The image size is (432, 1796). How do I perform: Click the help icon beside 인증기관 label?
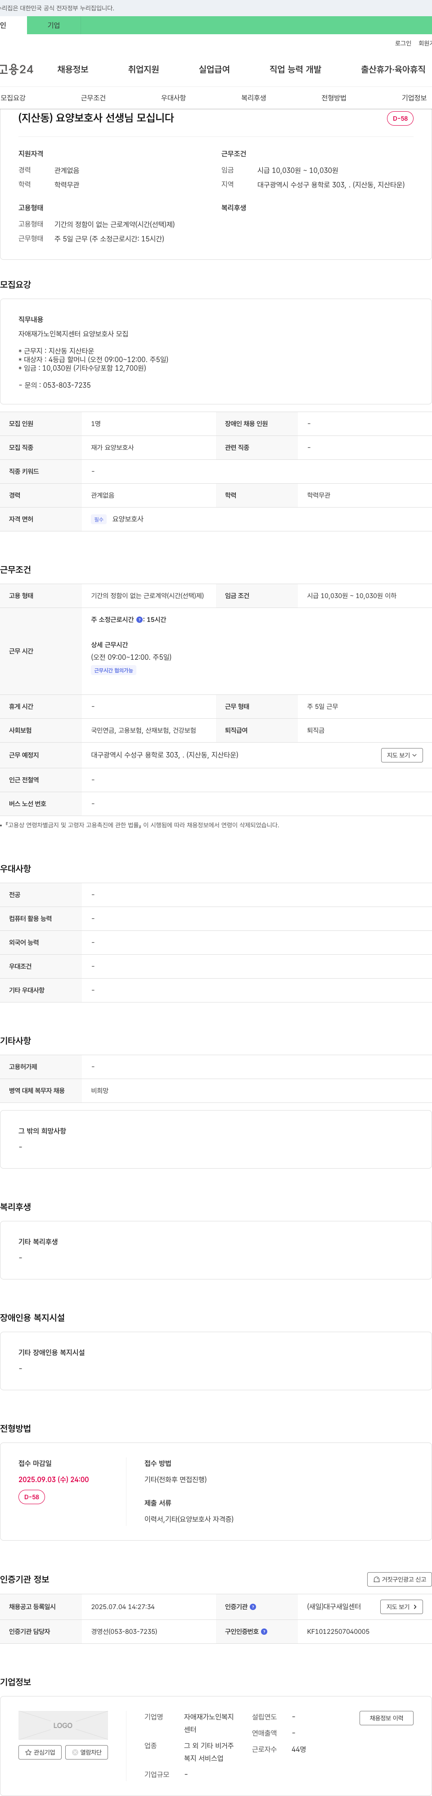tap(253, 1606)
